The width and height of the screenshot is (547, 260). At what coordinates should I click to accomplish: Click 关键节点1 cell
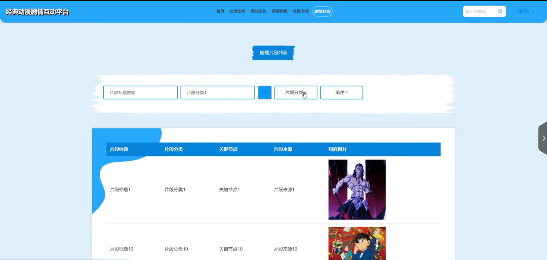(x=229, y=190)
